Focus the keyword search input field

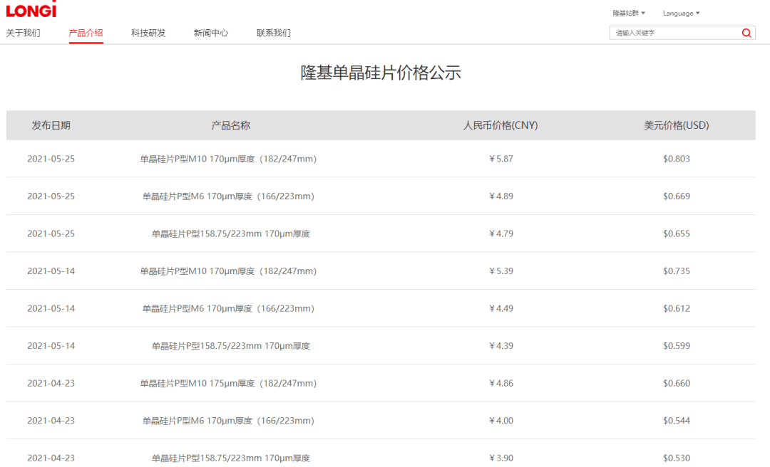[674, 33]
